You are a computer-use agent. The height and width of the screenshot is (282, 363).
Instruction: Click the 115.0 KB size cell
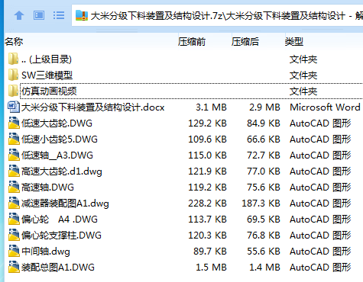(x=207, y=155)
